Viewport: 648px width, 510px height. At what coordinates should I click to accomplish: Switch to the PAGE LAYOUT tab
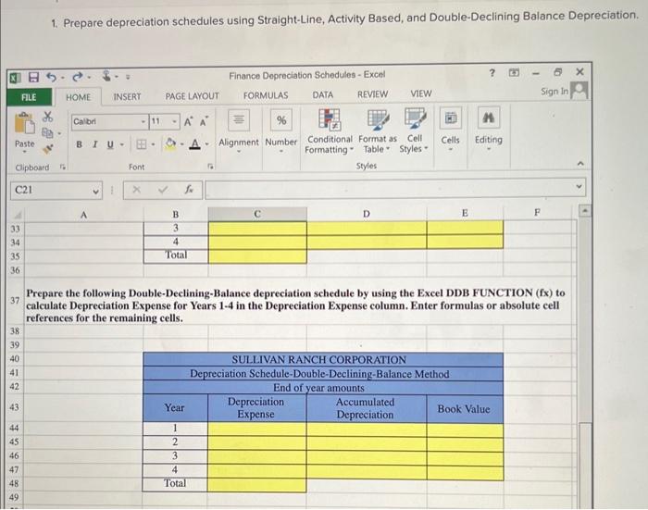193,96
